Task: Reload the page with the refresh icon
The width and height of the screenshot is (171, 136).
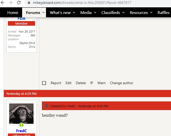Action: 19,3
